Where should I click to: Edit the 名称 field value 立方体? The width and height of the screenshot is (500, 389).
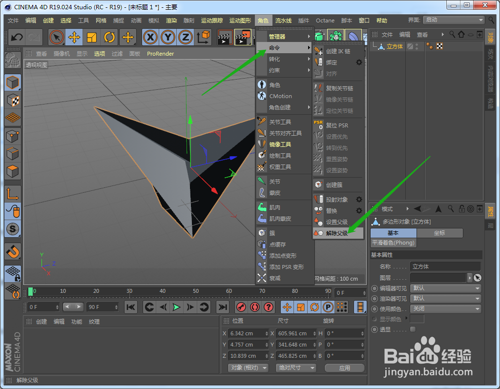click(x=445, y=266)
